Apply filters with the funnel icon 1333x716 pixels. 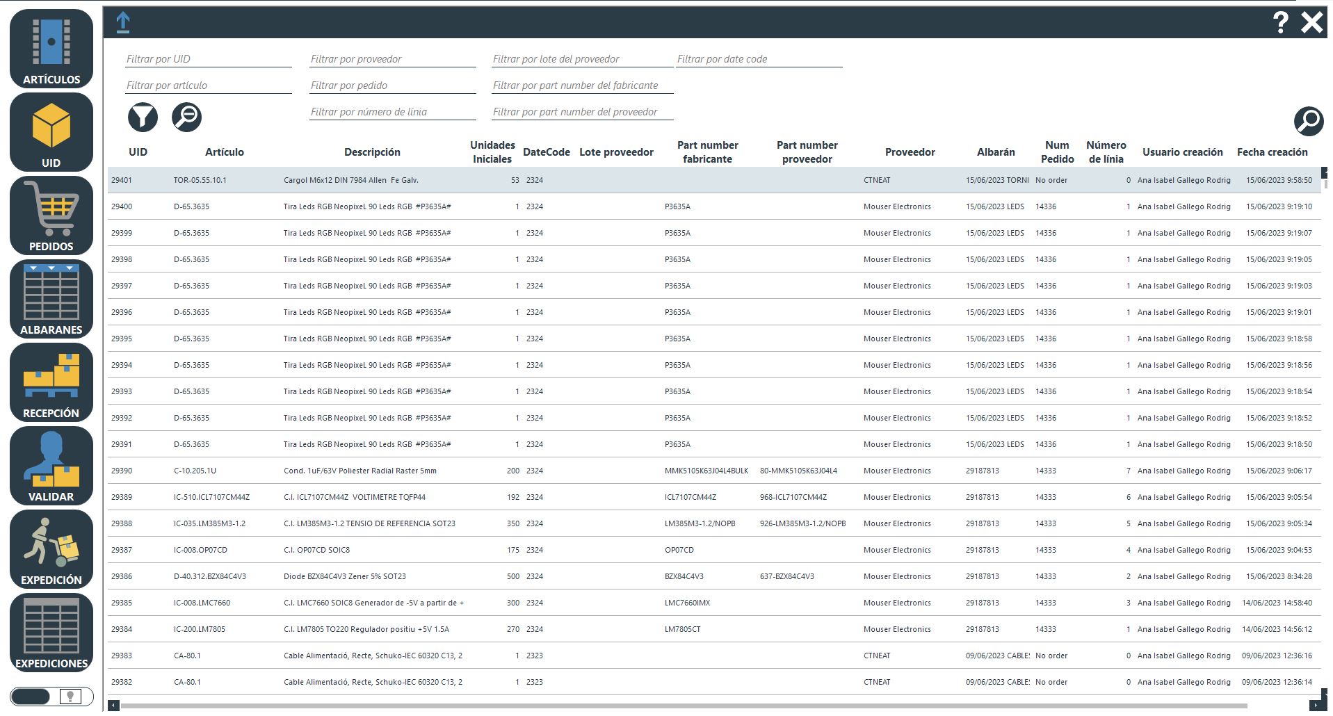[x=143, y=117]
